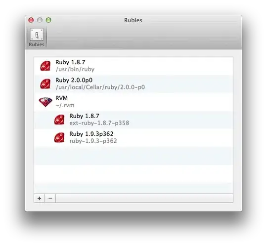Select the Ruby 1.8.7 /usr/bin/ruby row
Screen dimensions: 267x246
click(133, 66)
